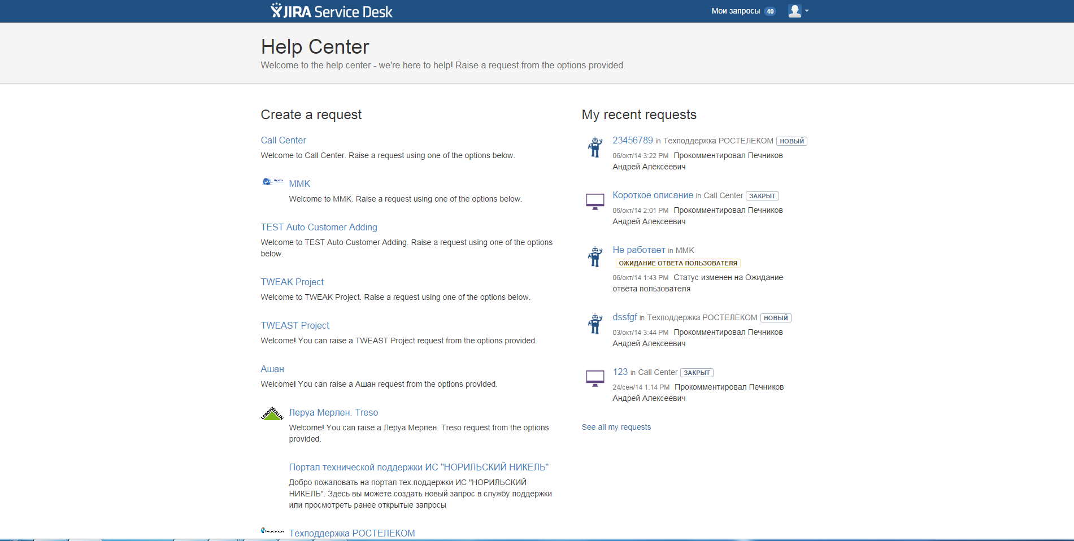This screenshot has height=541, width=1074.
Task: Open Техподдержка РОСТЕЛЕКОМ portal link
Action: [x=352, y=533]
